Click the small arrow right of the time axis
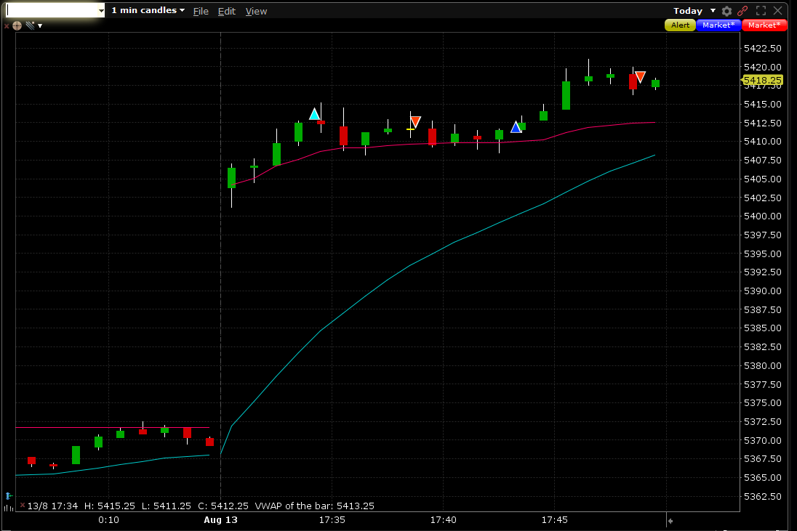Image resolution: width=797 pixels, height=531 pixels. (670, 520)
